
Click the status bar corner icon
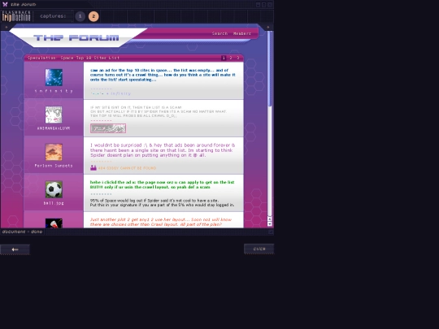pos(271,232)
